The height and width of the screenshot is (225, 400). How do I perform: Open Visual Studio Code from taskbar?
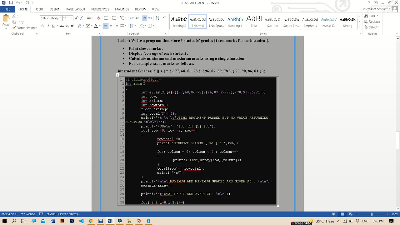81,221
